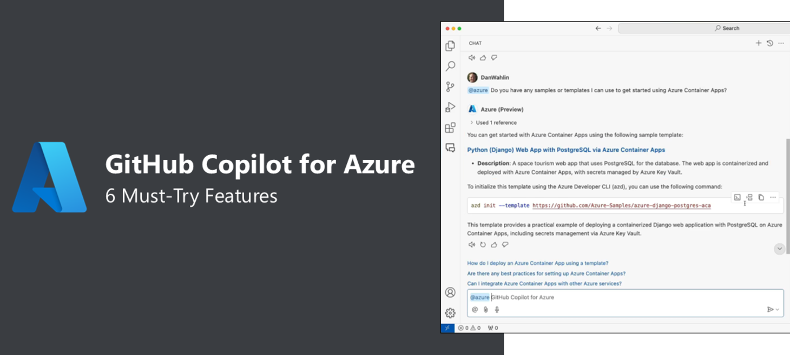Start a new chat session

click(759, 43)
